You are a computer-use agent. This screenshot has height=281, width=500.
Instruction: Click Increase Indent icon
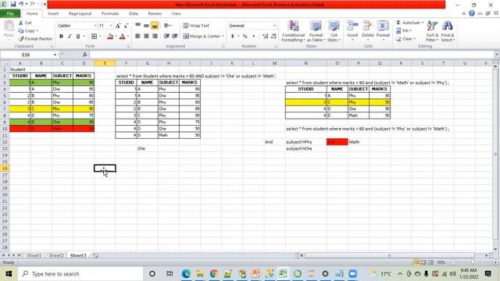click(175, 36)
